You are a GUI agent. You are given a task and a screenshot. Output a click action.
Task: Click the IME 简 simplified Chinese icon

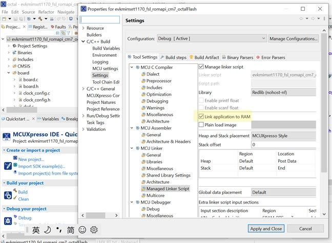click(71, 230)
